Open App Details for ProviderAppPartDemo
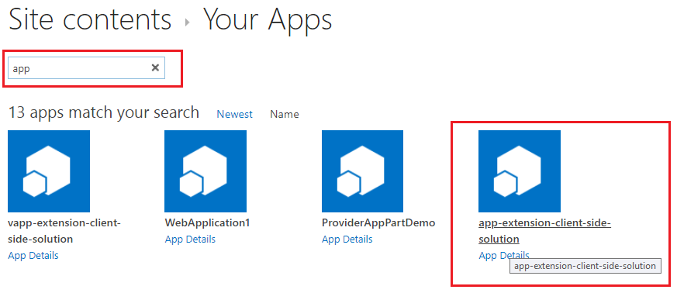 click(347, 239)
